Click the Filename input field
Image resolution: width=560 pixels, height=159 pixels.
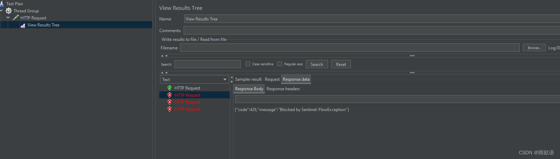click(350, 48)
